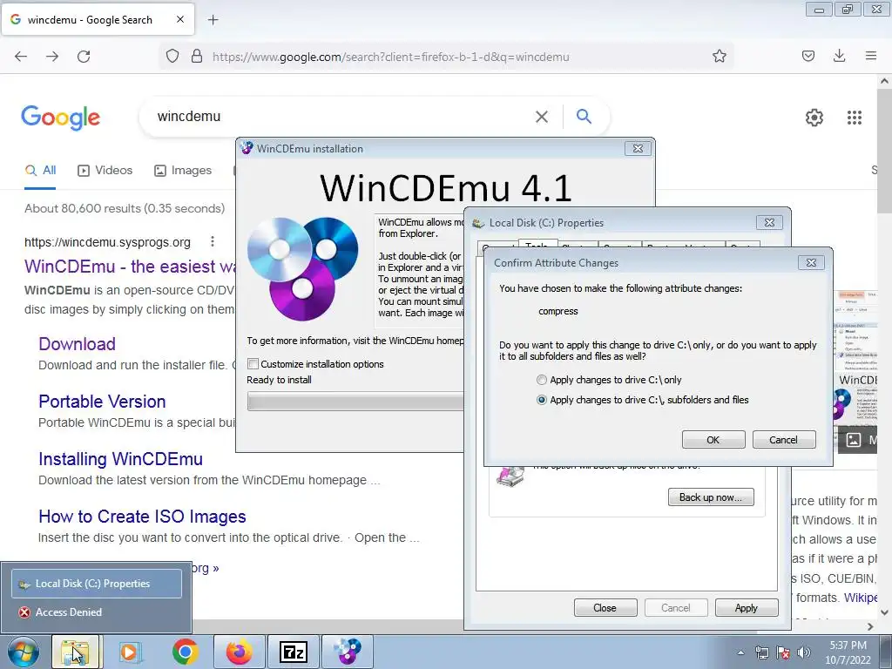Open the Windows Start orb
This screenshot has width=892, height=669.
pos(23,652)
